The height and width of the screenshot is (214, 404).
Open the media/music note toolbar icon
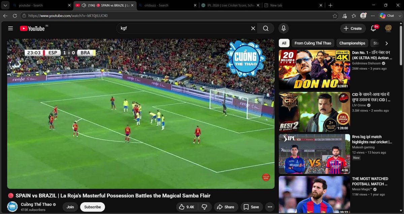[x=344, y=16]
